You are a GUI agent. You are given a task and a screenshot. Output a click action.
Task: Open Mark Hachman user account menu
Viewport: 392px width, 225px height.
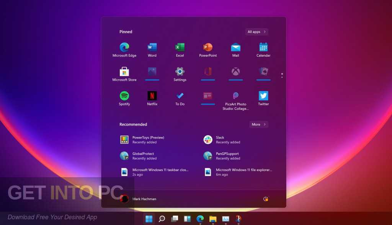138,199
